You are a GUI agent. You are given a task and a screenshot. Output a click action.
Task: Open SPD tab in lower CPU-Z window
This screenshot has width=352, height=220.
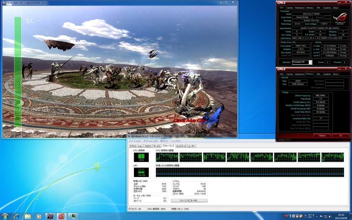[318, 74]
